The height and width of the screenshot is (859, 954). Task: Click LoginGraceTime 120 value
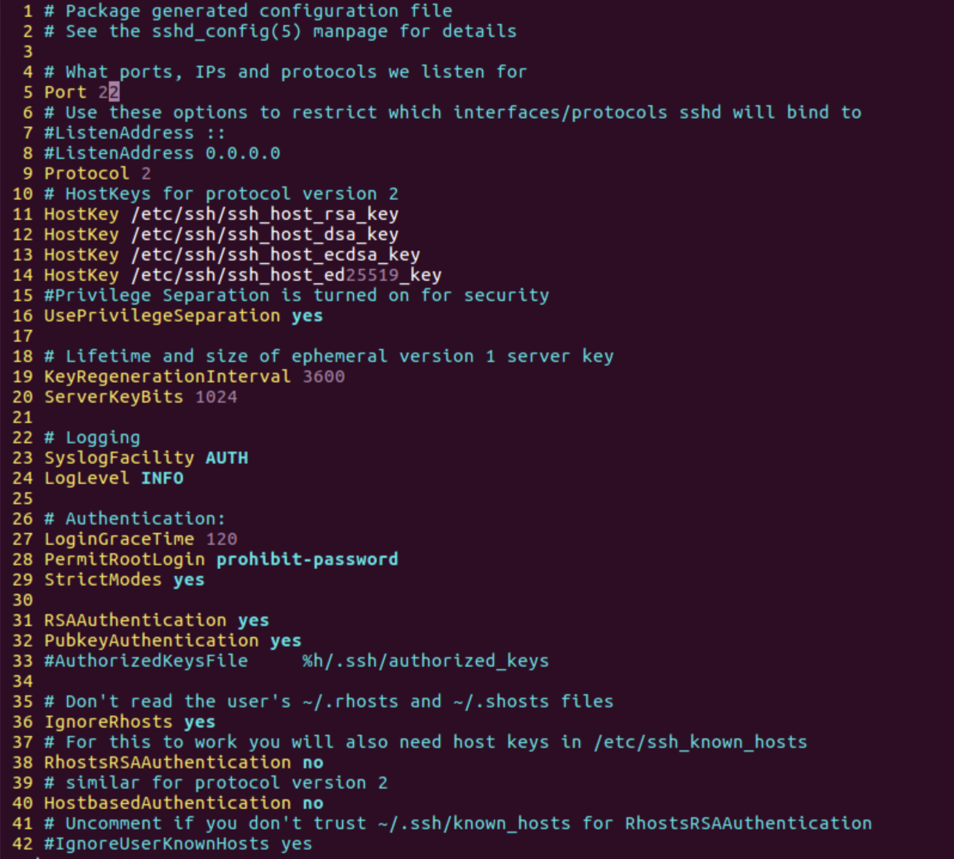tap(222, 539)
